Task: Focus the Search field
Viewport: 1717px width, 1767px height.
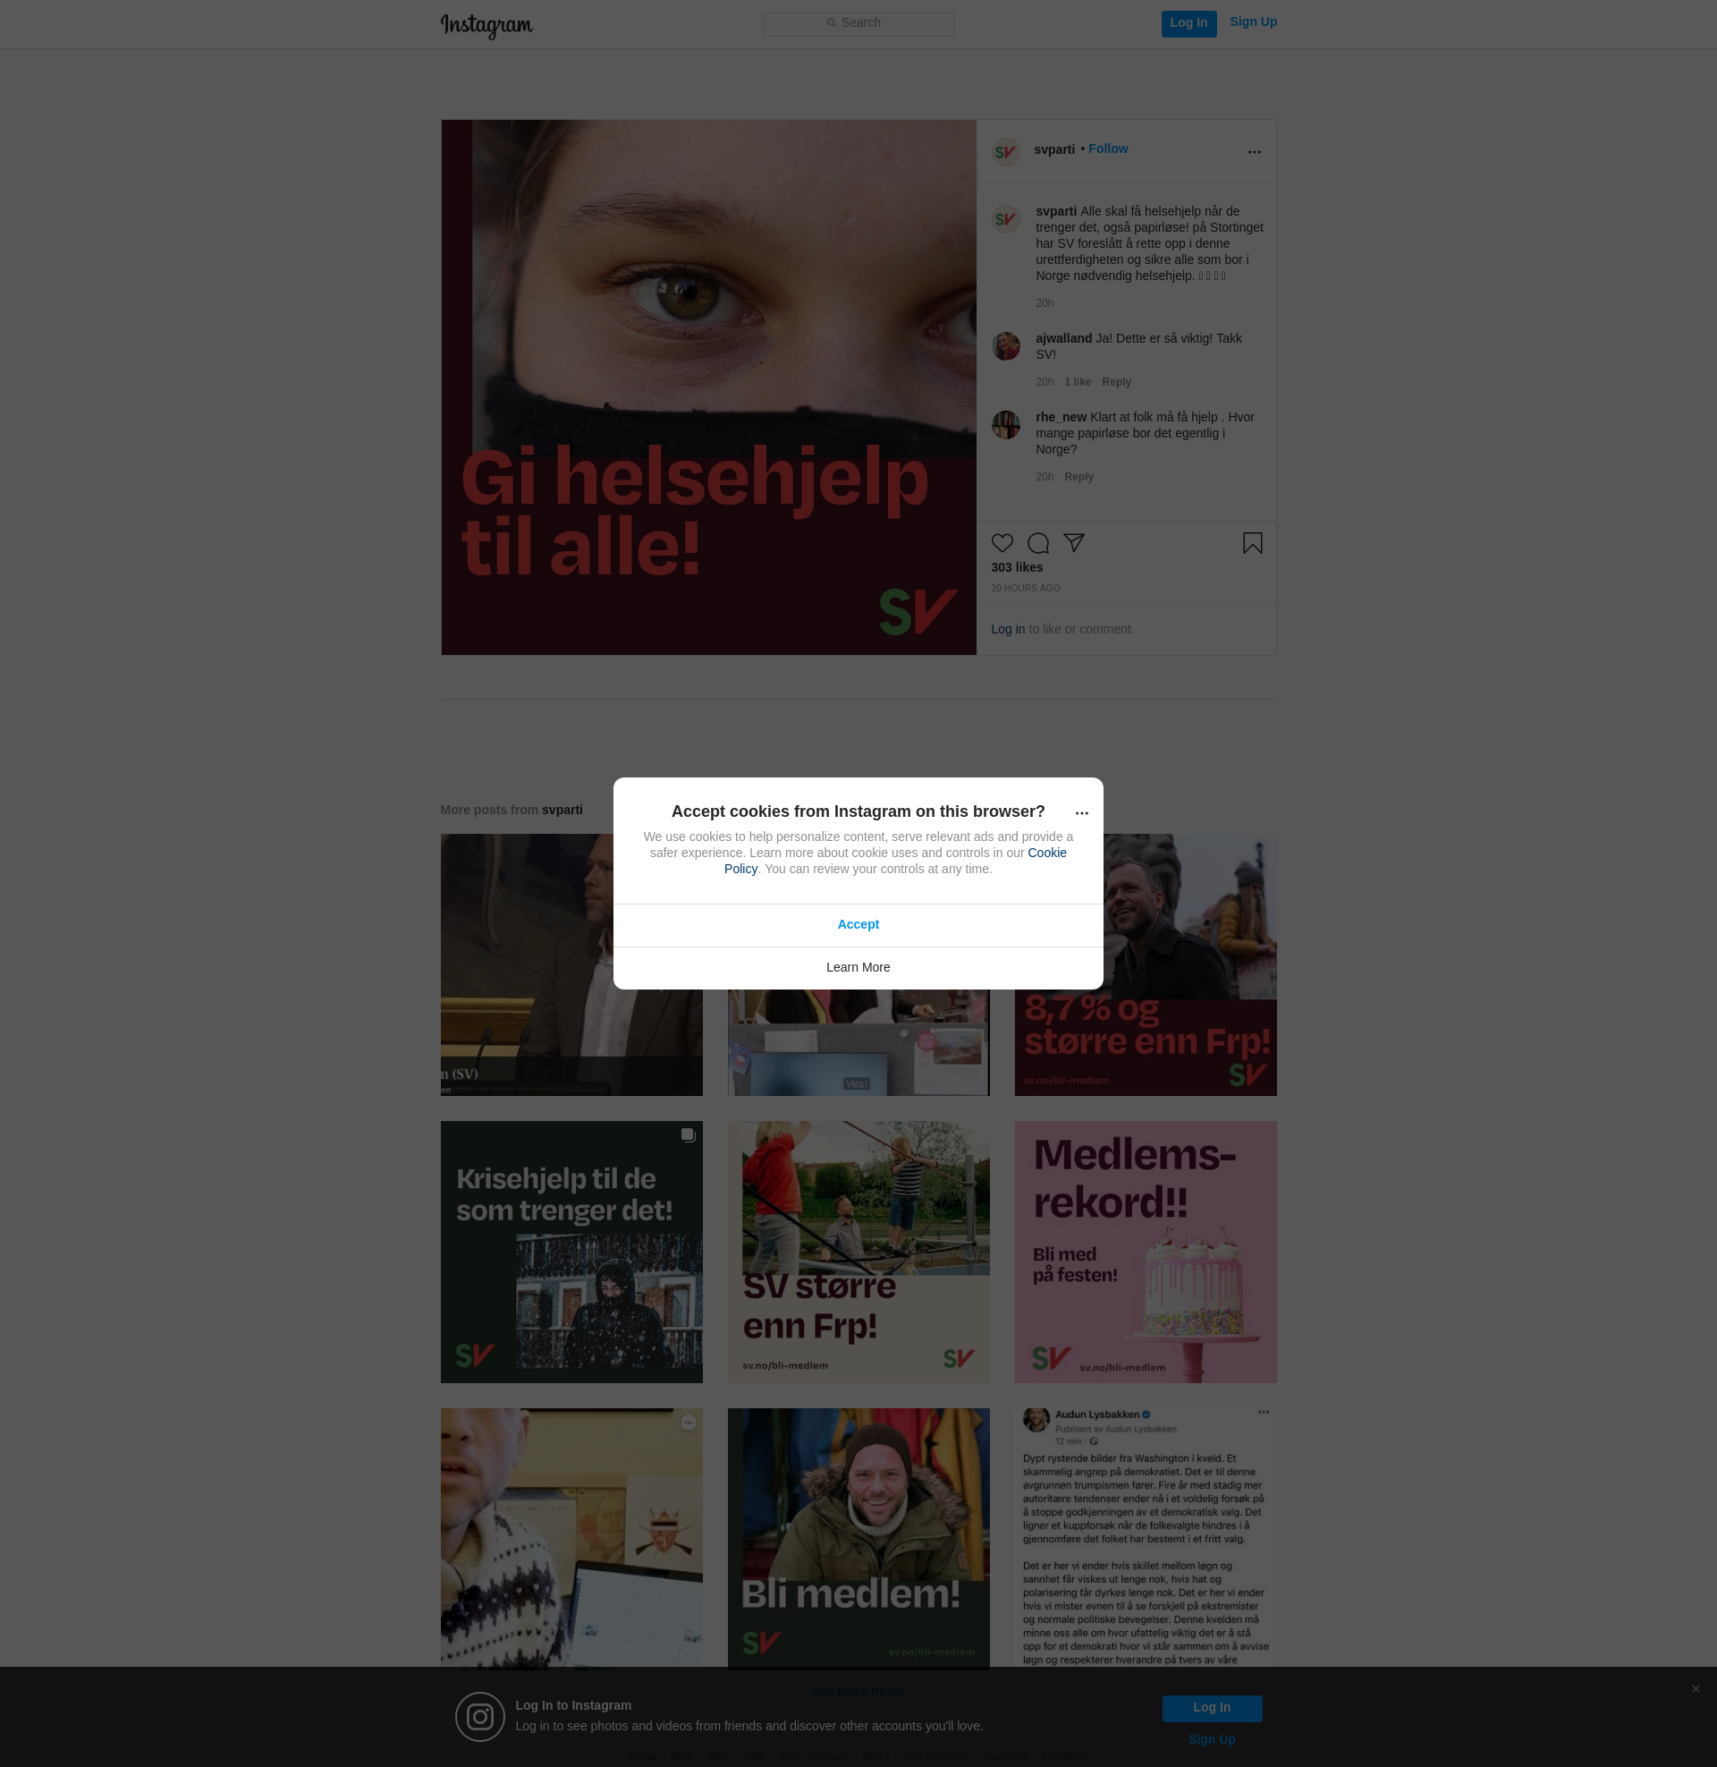Action: pyautogui.click(x=858, y=23)
